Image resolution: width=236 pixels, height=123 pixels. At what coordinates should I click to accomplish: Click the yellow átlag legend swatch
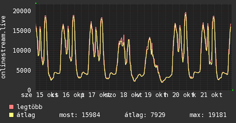11,115
